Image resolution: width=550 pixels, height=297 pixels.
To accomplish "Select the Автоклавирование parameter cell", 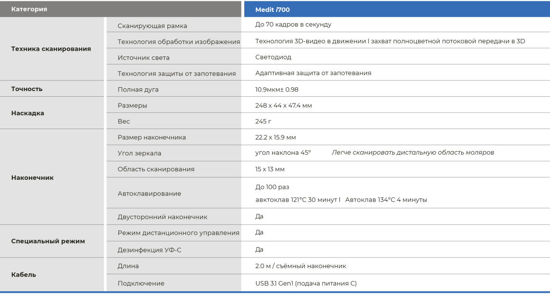I will [174, 193].
